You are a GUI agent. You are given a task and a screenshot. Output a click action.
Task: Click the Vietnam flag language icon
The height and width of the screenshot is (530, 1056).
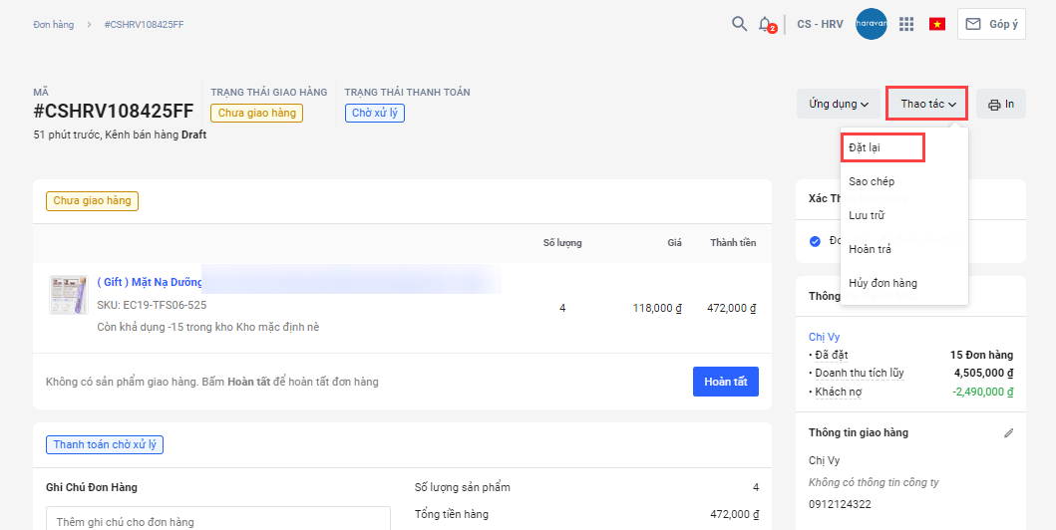coord(937,24)
